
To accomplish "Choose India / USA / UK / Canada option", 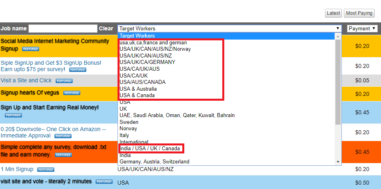I will coord(150,149).
